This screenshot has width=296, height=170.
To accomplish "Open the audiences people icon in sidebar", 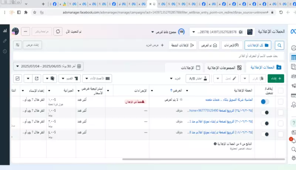I will coord(293,76).
